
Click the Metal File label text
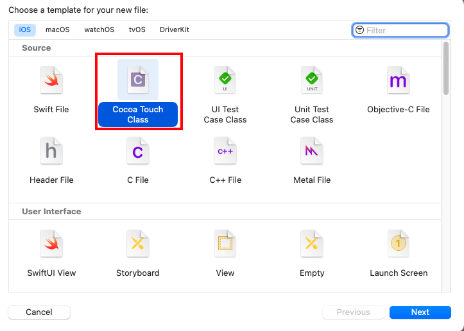click(312, 180)
